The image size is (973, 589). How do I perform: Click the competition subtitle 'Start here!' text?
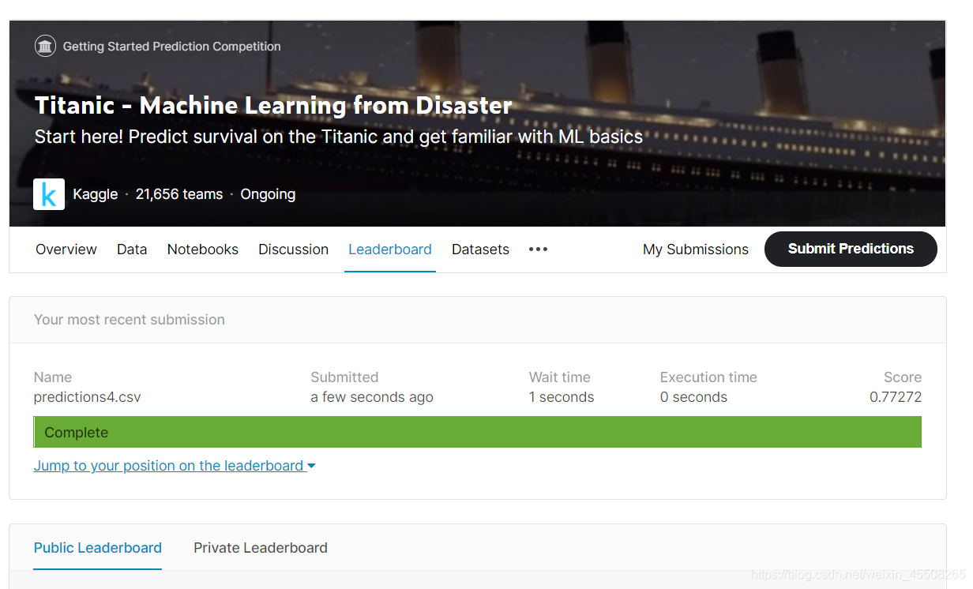[339, 137]
